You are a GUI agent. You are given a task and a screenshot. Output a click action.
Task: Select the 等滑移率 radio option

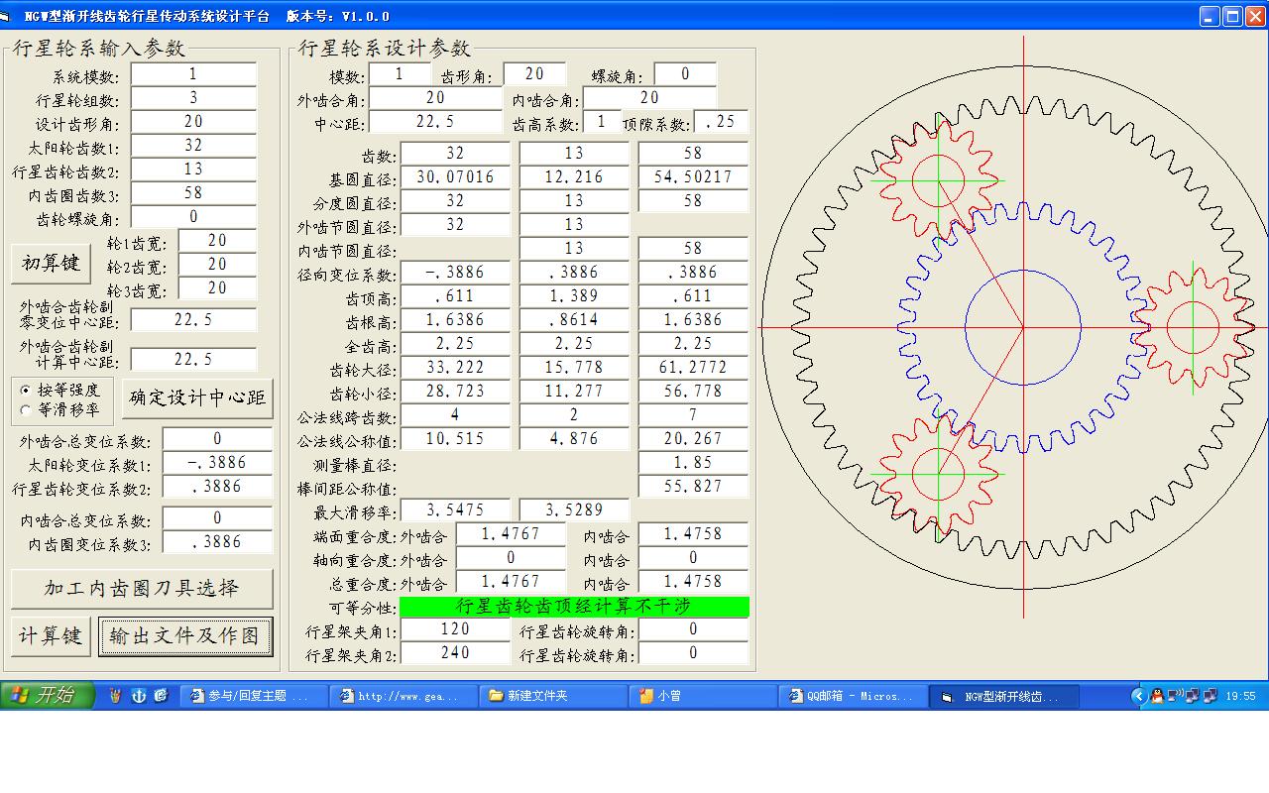click(59, 408)
